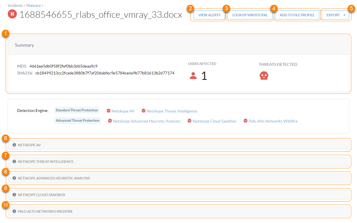Click the LOOKUP VIRUSTOTAL button
Image resolution: width=357 pixels, height=223 pixels.
249,15
